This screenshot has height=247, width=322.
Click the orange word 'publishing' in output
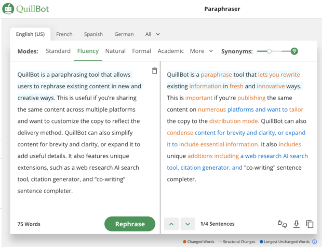pos(251,98)
